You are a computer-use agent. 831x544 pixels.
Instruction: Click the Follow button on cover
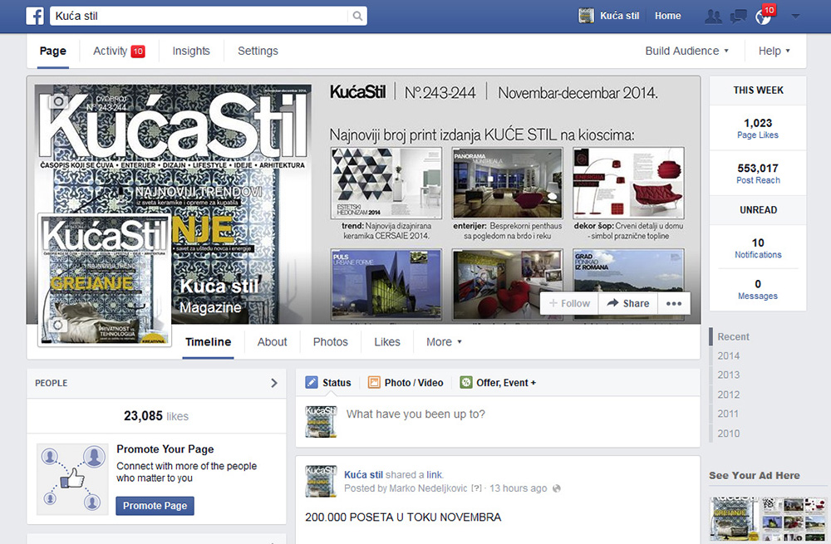(569, 303)
